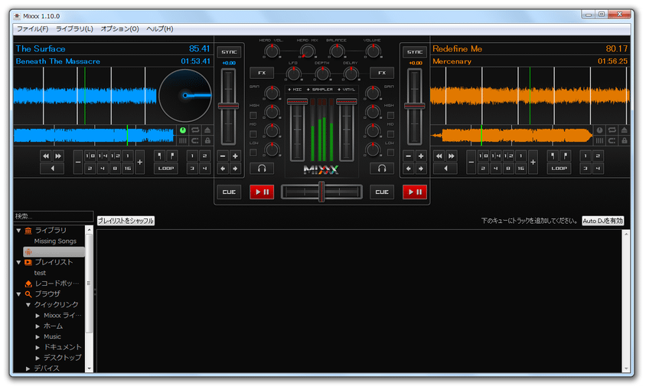Select Missing Songs in library tree
The image size is (646, 387).
[x=55, y=241]
